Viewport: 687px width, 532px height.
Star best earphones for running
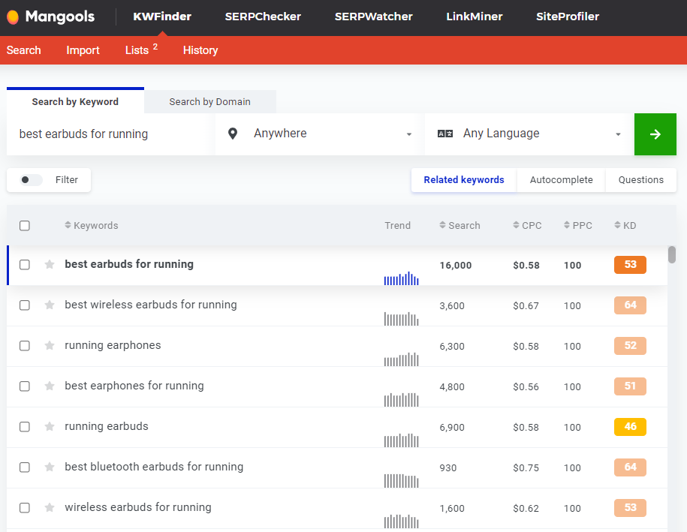50,386
